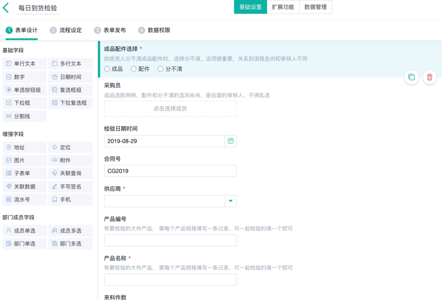Add a 下拉复选框 field
The image size is (442, 301).
[x=70, y=103]
